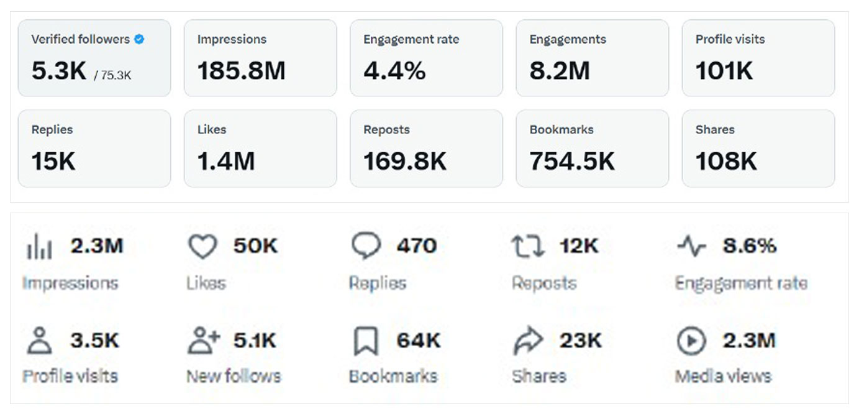The width and height of the screenshot is (859, 414).
Task: Click the Shares arrow icon
Action: pyautogui.click(x=528, y=341)
